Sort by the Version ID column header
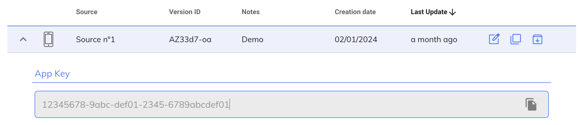The image size is (584, 125). pos(185,12)
